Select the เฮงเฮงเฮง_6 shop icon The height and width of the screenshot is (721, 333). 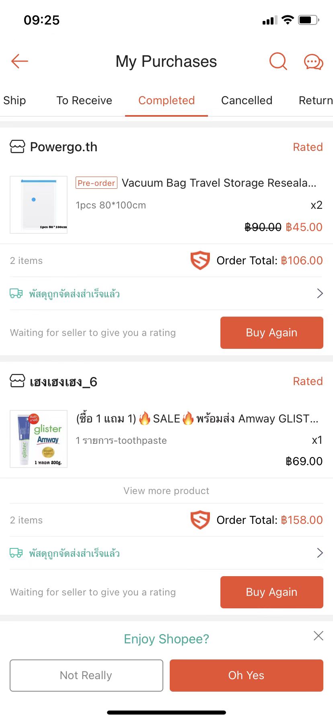16,381
